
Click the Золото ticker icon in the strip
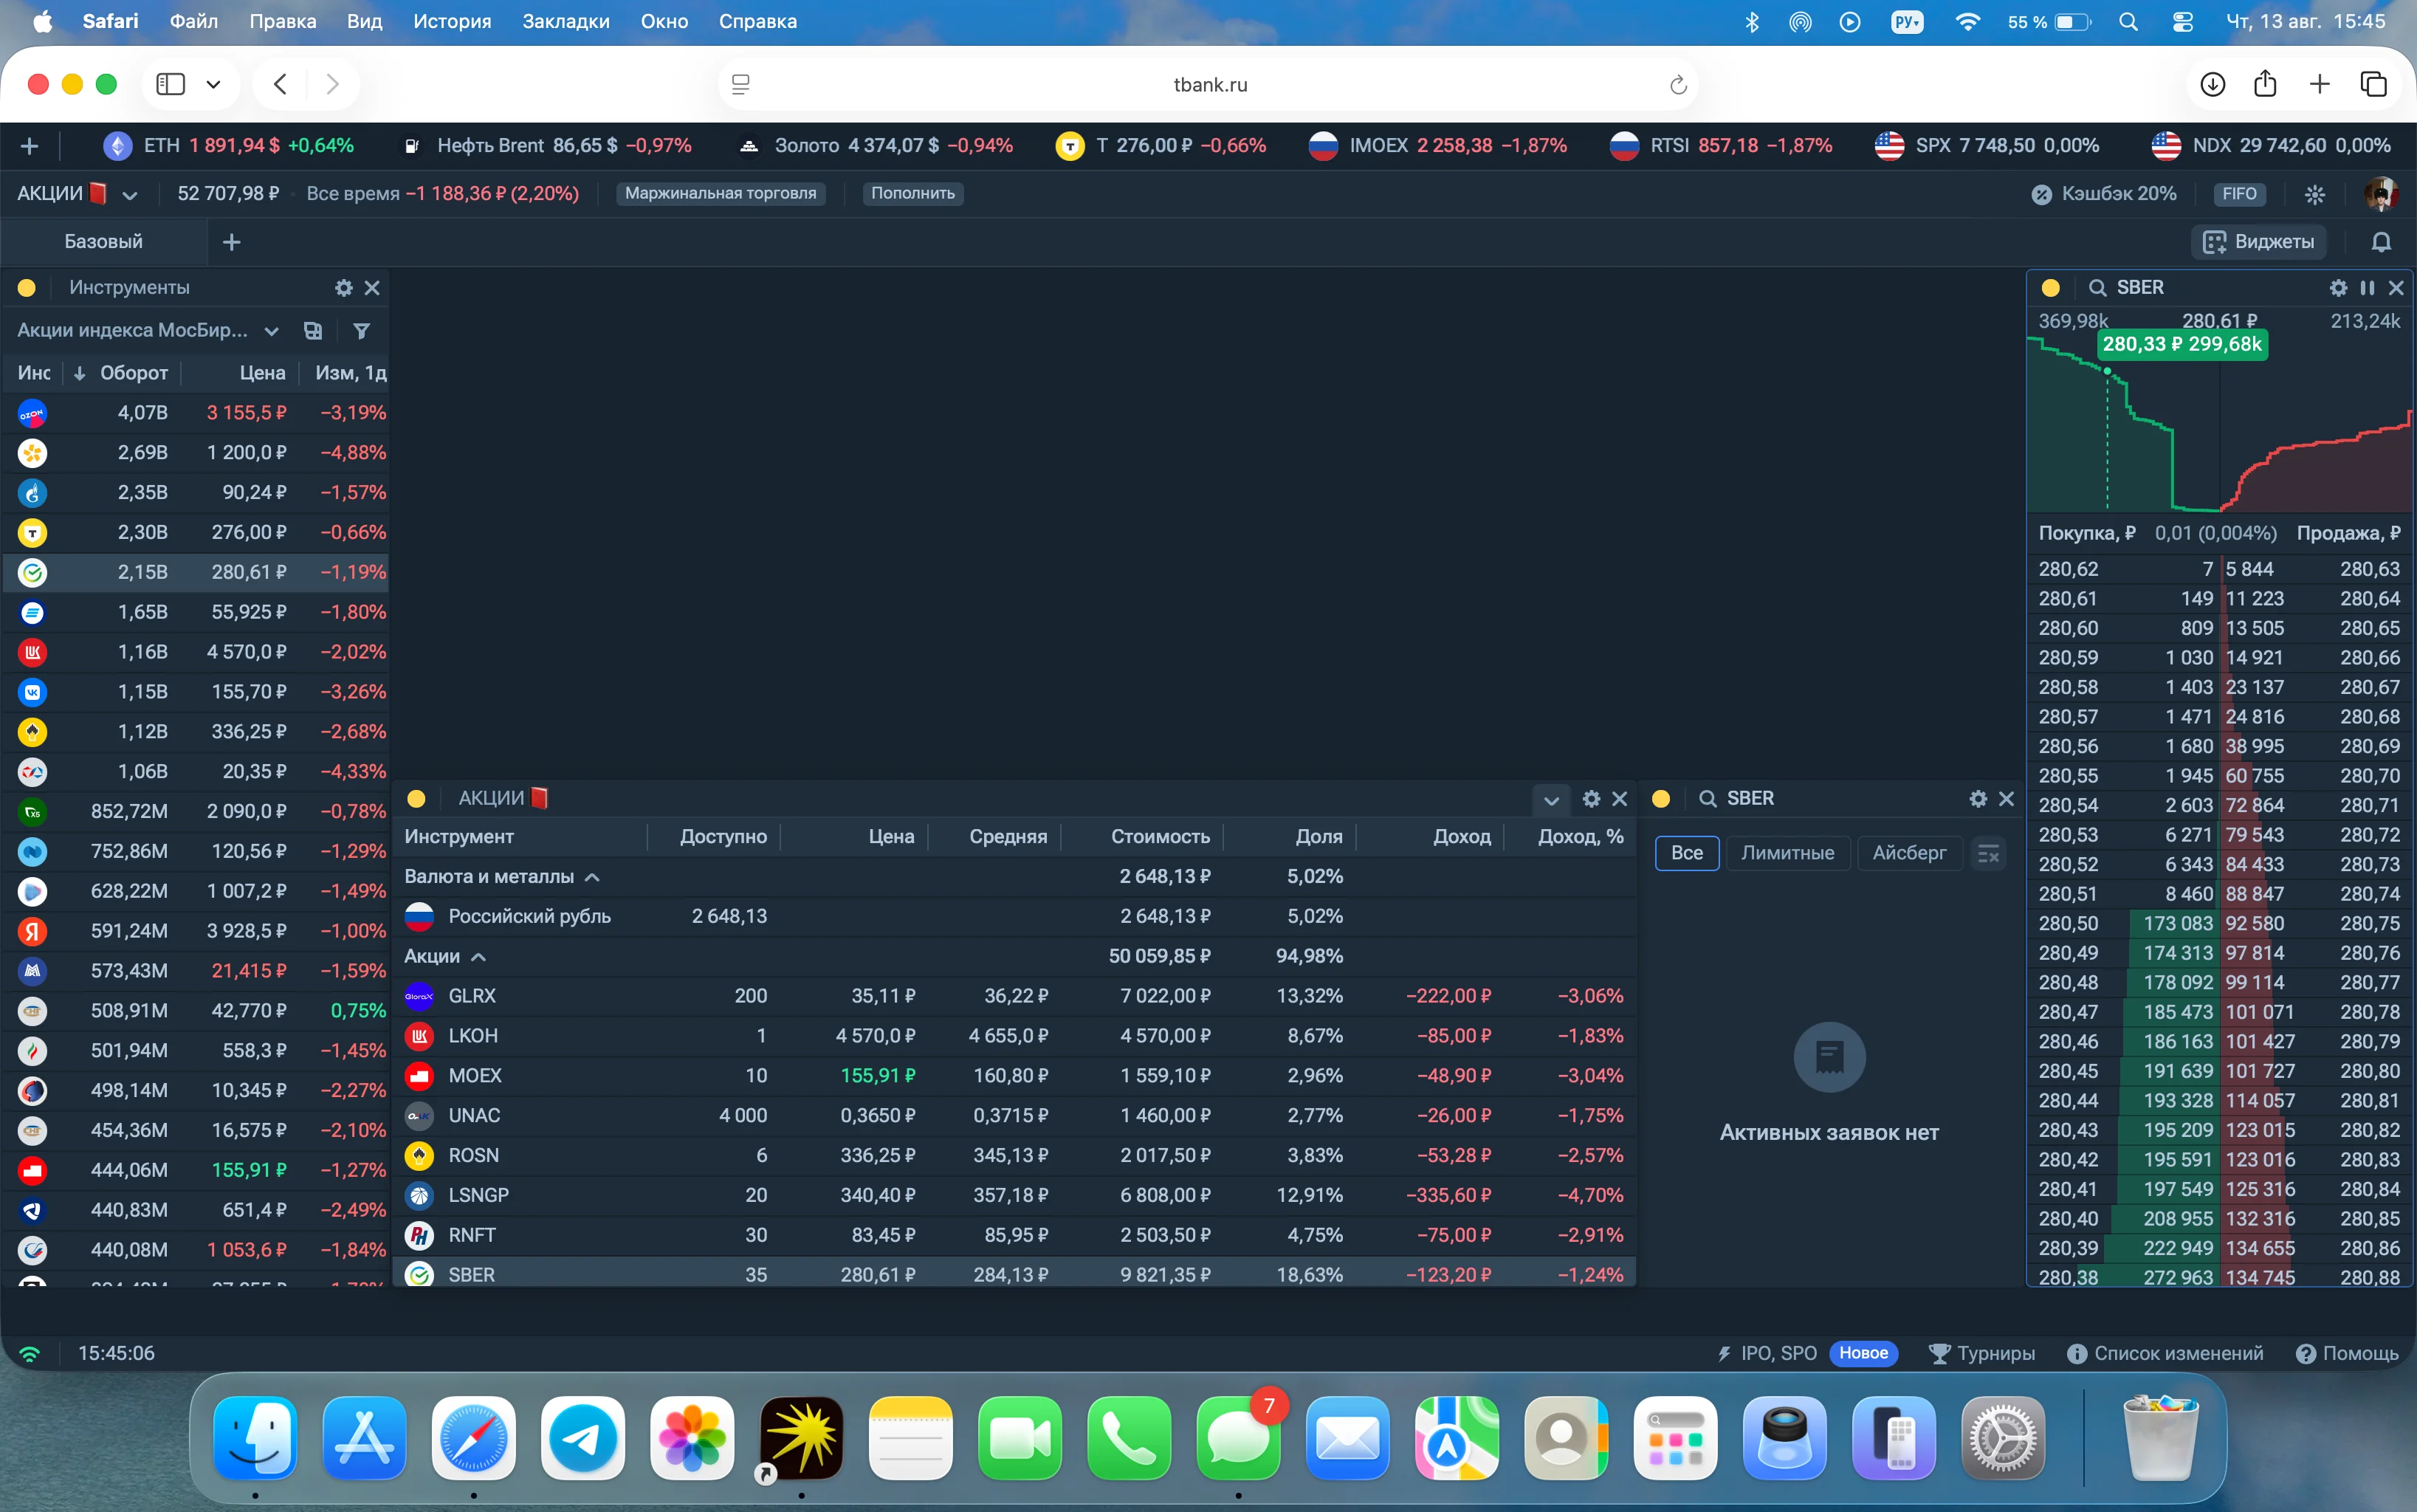coord(748,146)
